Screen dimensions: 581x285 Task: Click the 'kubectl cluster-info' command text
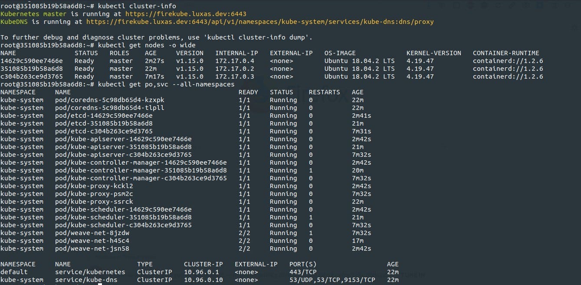pos(137,6)
